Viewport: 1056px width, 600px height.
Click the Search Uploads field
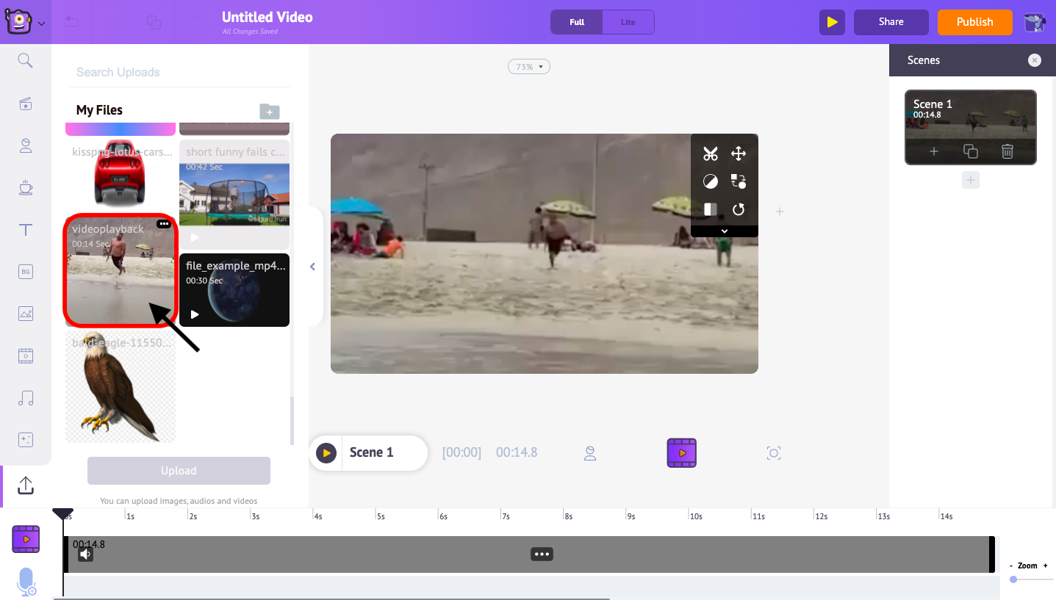click(x=180, y=72)
